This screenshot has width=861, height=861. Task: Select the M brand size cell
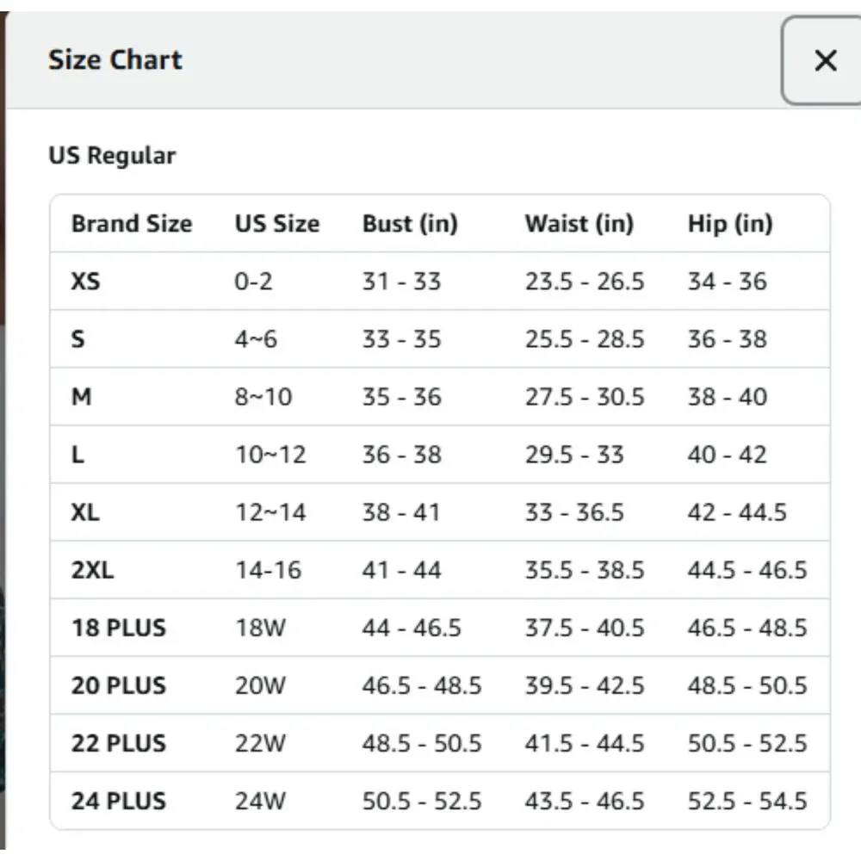(81, 397)
